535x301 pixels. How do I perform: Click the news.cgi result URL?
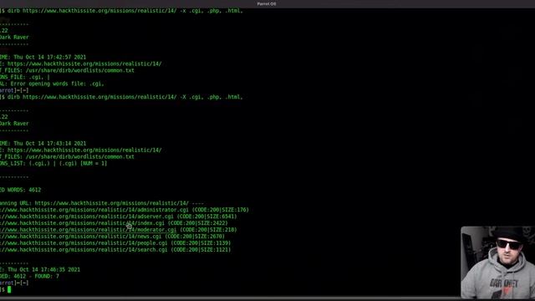(80, 237)
